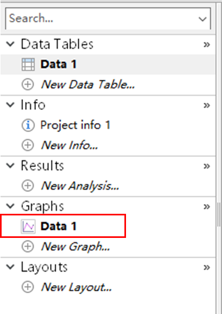Click the plus icon beside New Layout
This screenshot has width=222, height=314.
28,287
